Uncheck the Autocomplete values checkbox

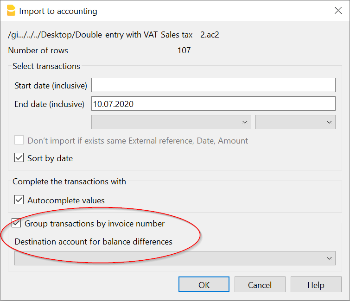19,201
